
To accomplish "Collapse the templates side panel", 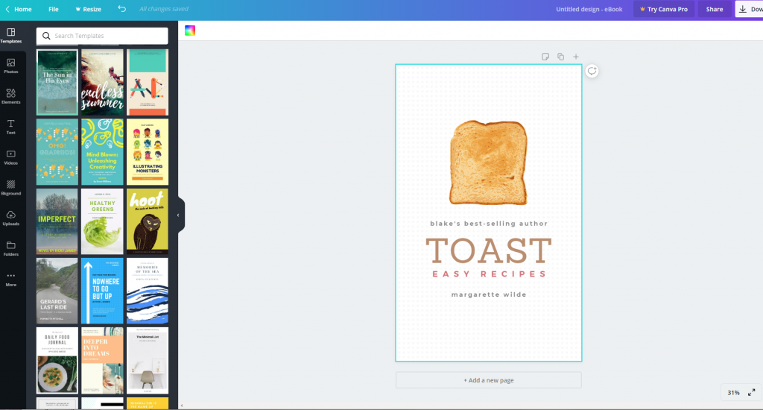I will [178, 215].
